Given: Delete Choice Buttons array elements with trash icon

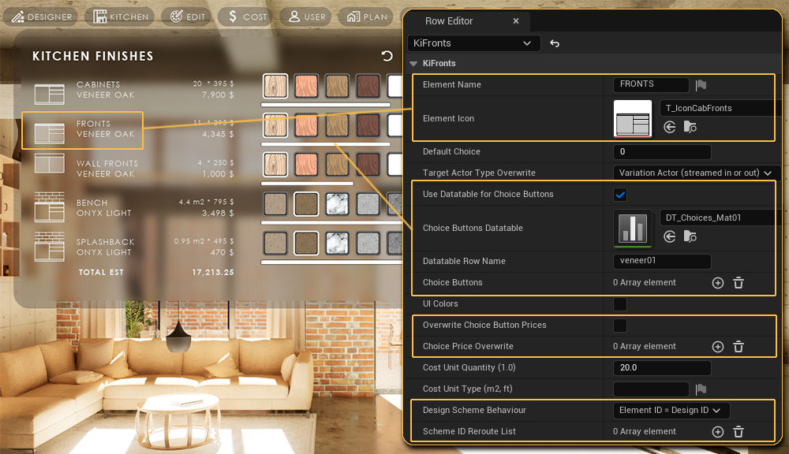Looking at the screenshot, I should click(739, 283).
